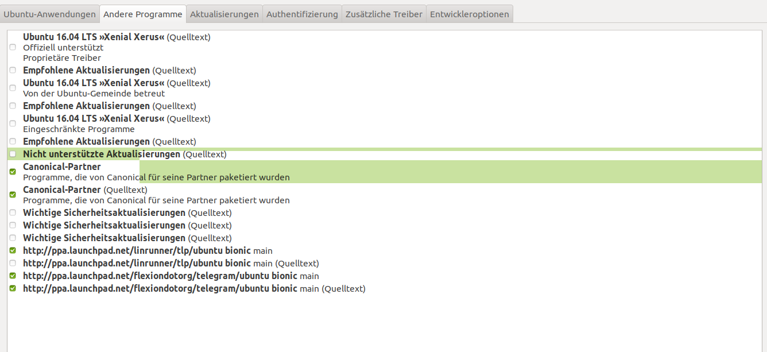This screenshot has height=352, width=767.
Task: Tick first Wichtige Sicherheitsaktualisierungen checkbox
Action: pyautogui.click(x=13, y=212)
